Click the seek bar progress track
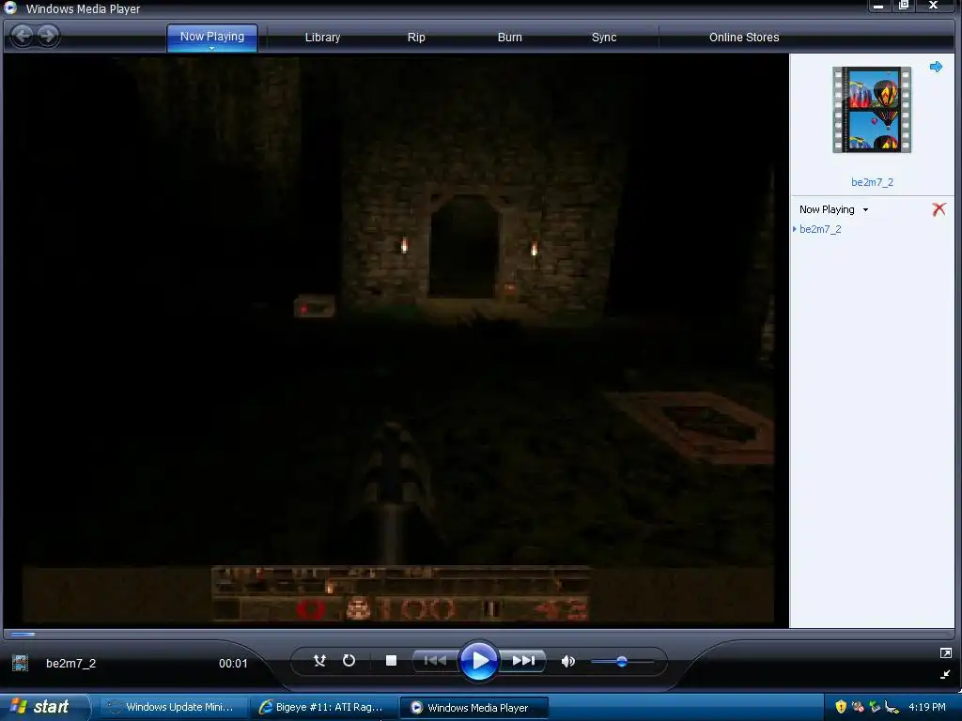The width and height of the screenshot is (962, 721). tap(478, 634)
